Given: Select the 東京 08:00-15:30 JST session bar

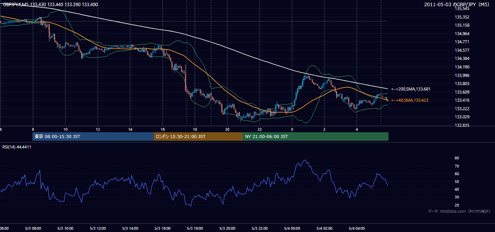Looking at the screenshot, I should (93, 136).
